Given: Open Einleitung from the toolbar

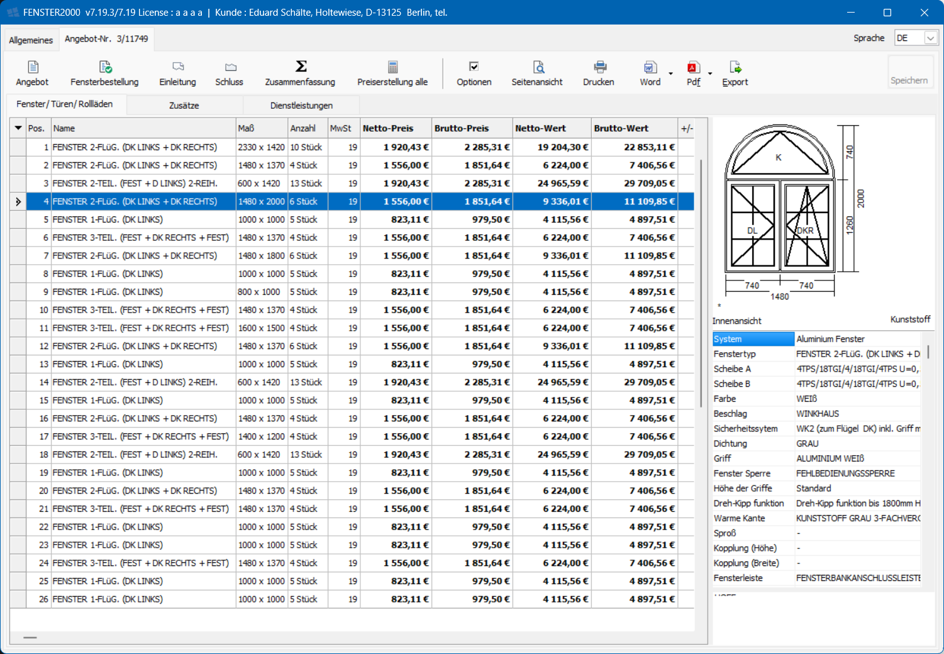Looking at the screenshot, I should click(x=178, y=67).
